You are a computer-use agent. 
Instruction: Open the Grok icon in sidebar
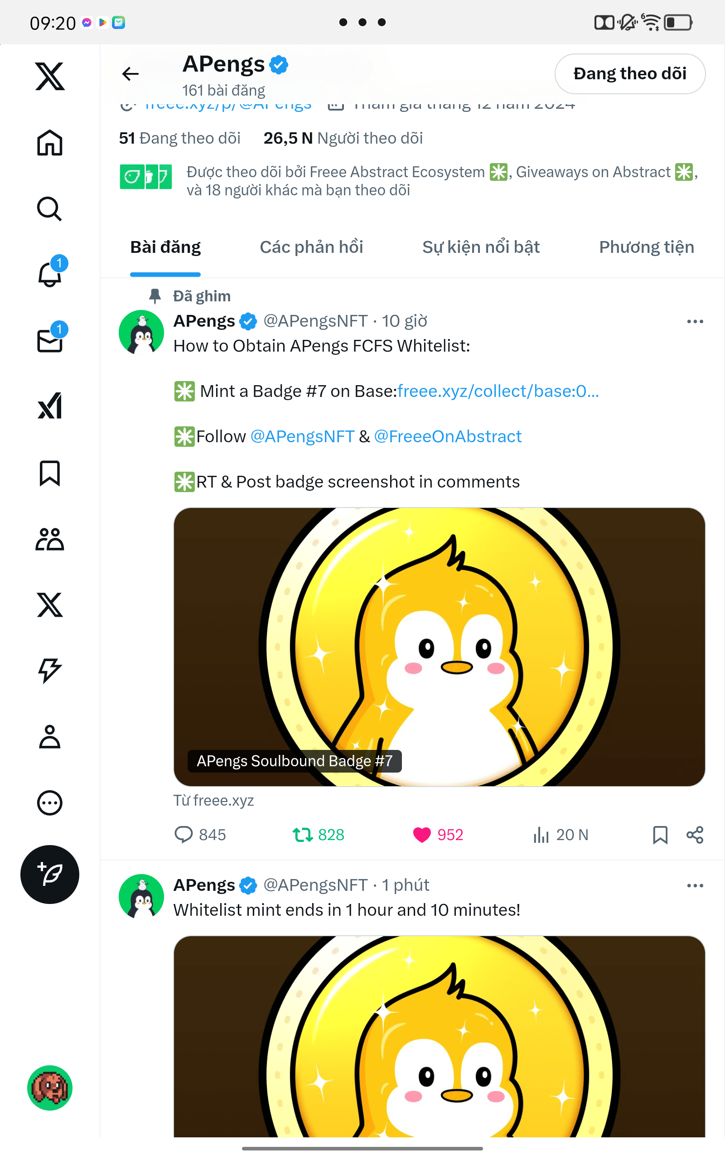[x=49, y=406]
